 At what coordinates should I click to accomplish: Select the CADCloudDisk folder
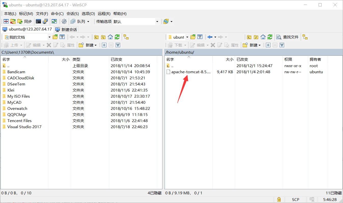tap(21, 78)
